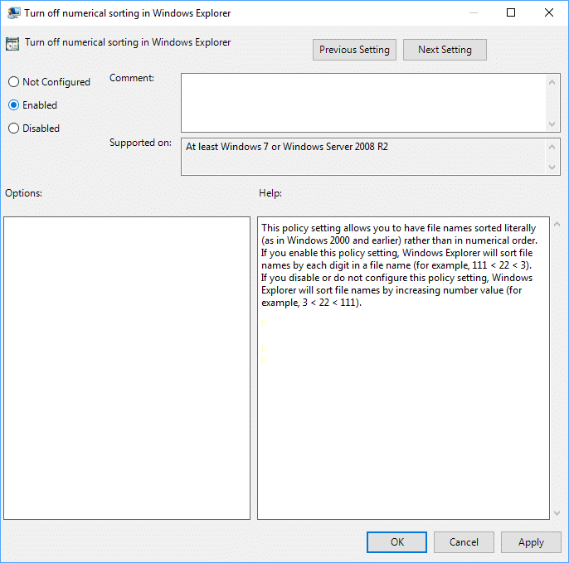The image size is (569, 563).
Task: Click inside the Help description text area
Action: (x=403, y=368)
